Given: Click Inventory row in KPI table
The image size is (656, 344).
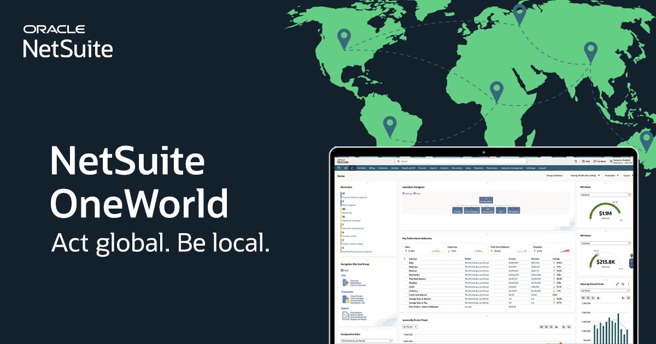Looking at the screenshot, I should pyautogui.click(x=487, y=290).
